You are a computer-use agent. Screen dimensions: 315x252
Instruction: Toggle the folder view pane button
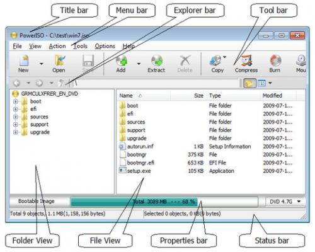[x=249, y=83]
